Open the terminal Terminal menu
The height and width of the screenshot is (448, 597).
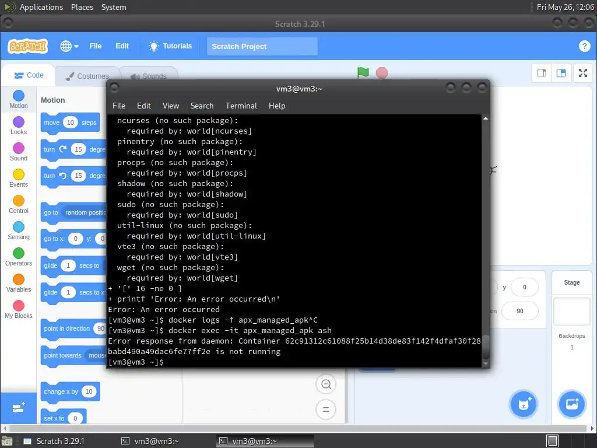241,106
